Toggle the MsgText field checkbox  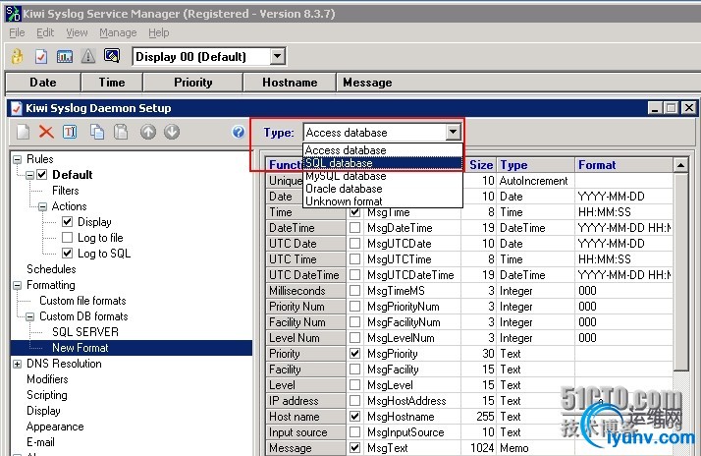(355, 447)
